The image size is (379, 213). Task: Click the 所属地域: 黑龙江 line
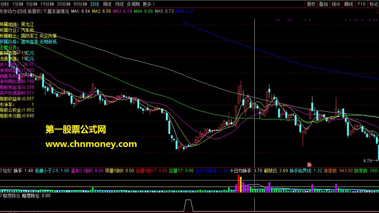point(17,25)
